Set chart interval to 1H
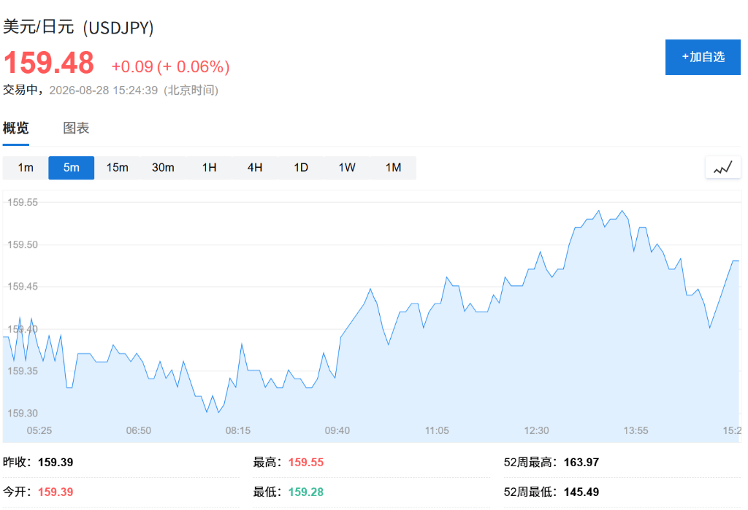 tap(209, 168)
